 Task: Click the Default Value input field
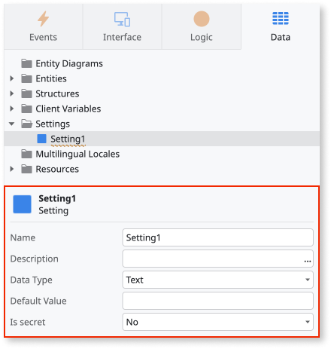click(x=217, y=301)
